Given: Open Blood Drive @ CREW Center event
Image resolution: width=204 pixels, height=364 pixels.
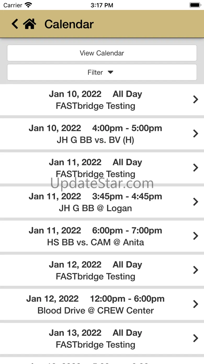Looking at the screenshot, I should click(x=95, y=304).
